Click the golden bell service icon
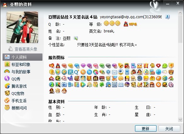This screenshot has width=184, height=134. click(121, 66)
